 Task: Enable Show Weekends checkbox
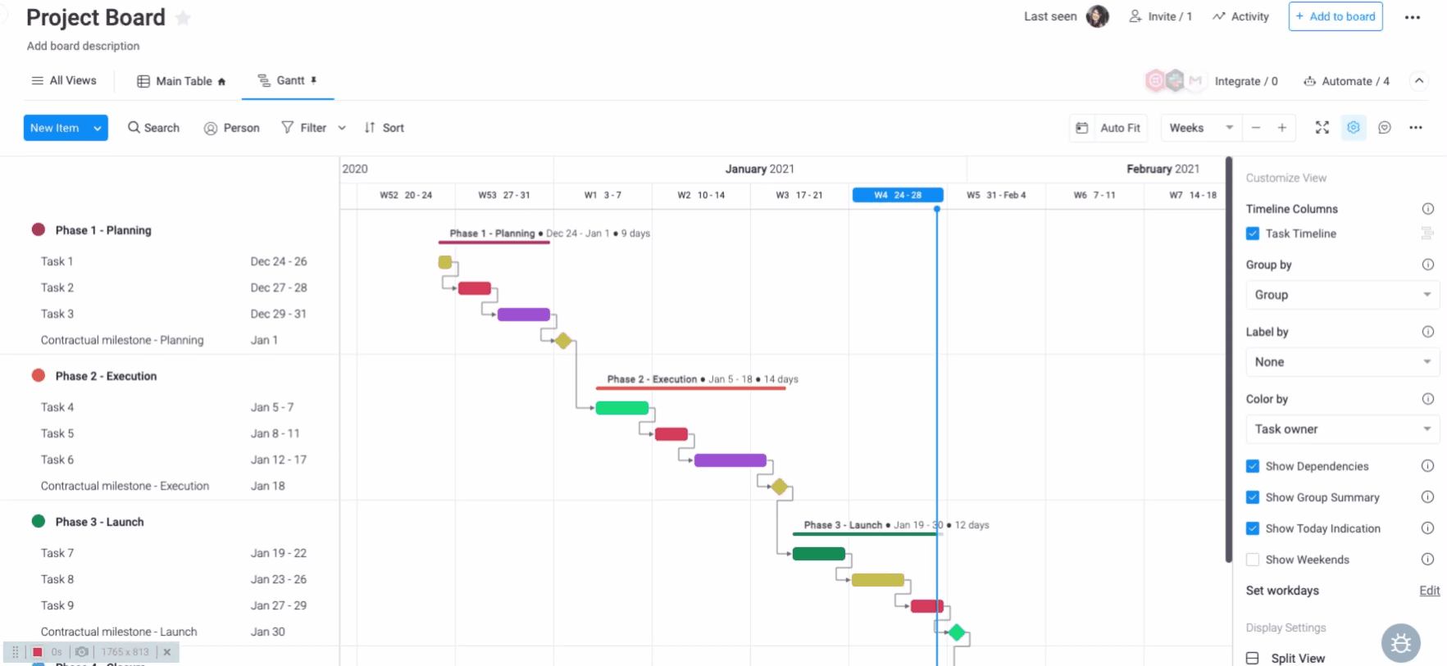tap(1253, 560)
